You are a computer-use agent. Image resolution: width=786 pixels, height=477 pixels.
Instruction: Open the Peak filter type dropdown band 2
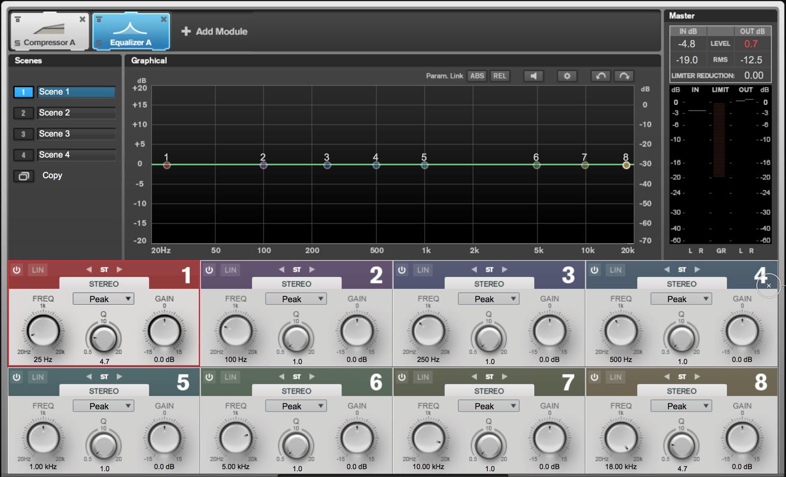(296, 299)
